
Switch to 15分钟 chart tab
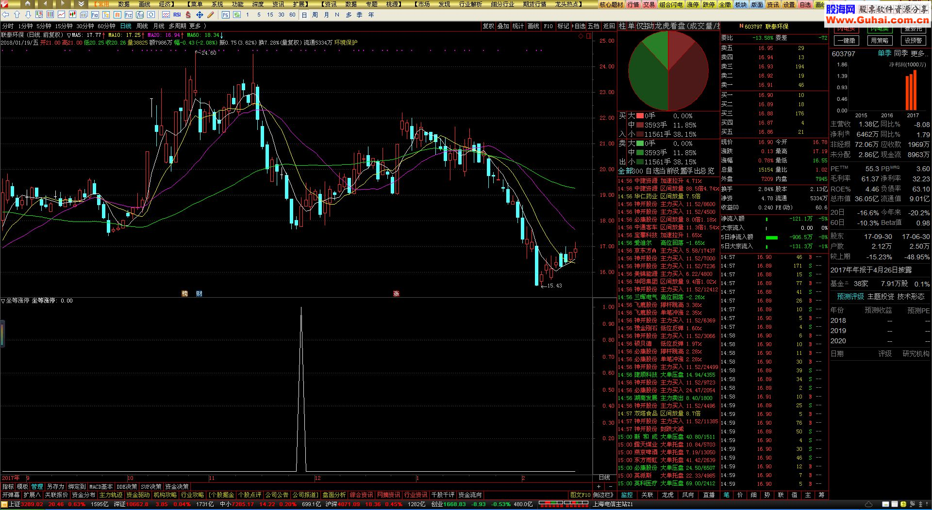click(63, 26)
